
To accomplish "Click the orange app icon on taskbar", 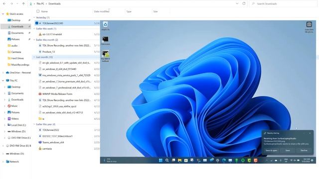I will [x=256, y=160].
